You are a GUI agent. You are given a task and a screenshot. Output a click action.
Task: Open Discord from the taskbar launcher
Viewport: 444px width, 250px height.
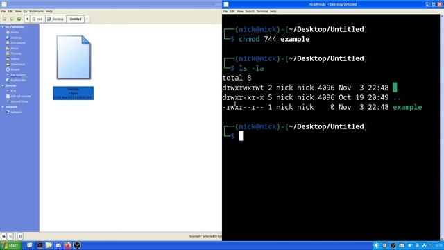pyautogui.click(x=58, y=245)
